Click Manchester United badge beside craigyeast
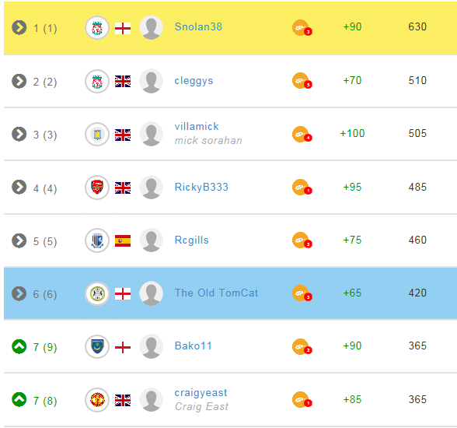Screen dimensions: 457x428 (x=97, y=400)
